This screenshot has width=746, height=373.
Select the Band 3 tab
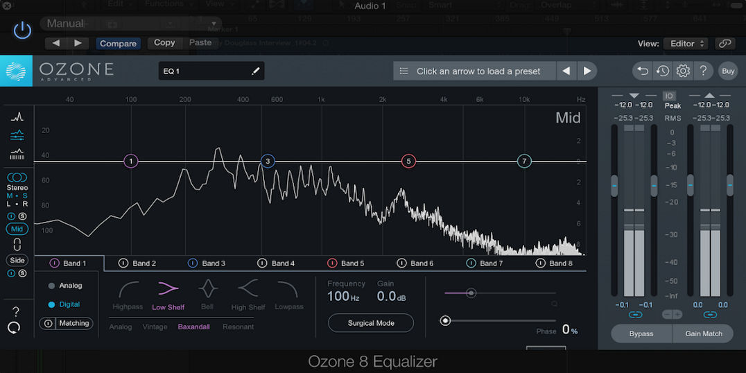pyautogui.click(x=207, y=263)
